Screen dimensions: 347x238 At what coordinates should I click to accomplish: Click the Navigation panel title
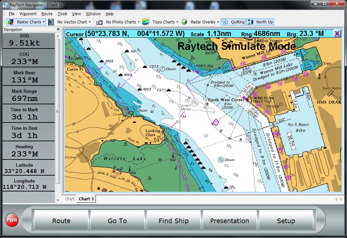13,29
